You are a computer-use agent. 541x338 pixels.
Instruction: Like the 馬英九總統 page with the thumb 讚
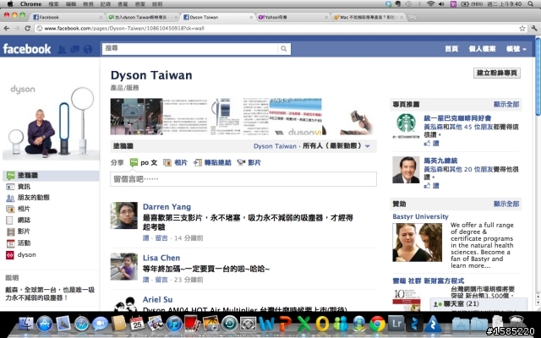[432, 186]
